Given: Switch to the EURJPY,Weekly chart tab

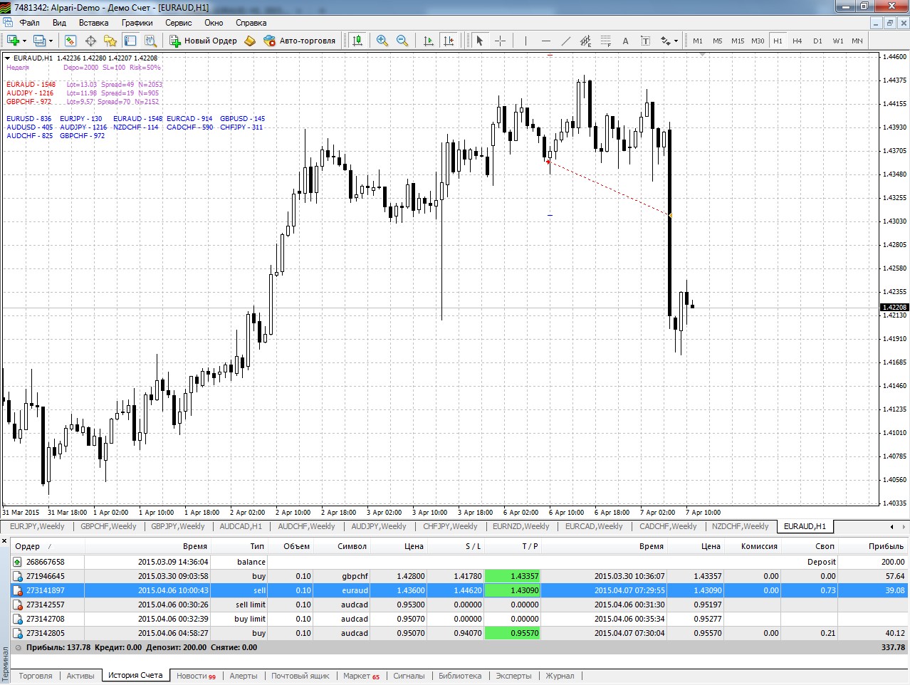Looking at the screenshot, I should point(37,526).
